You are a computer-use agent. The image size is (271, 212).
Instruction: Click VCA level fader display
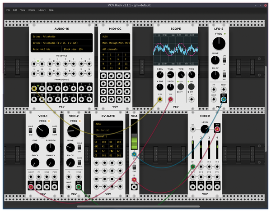pos(134,134)
